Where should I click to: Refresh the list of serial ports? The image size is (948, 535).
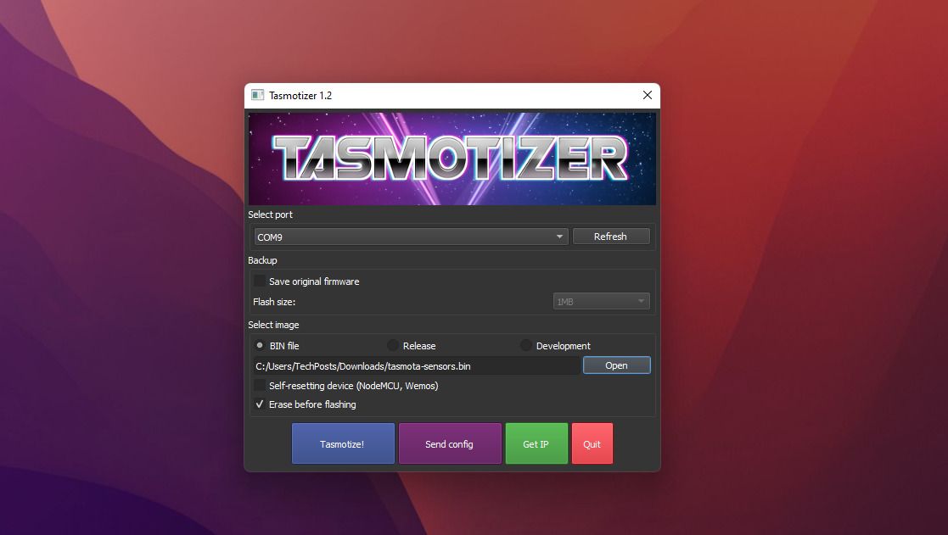tap(611, 236)
